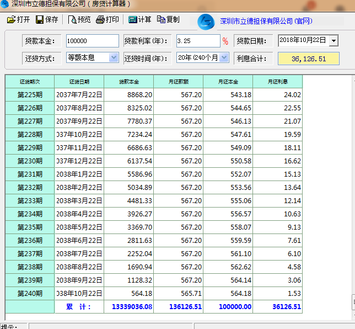Click the 还贷日期 column header

point(79,82)
